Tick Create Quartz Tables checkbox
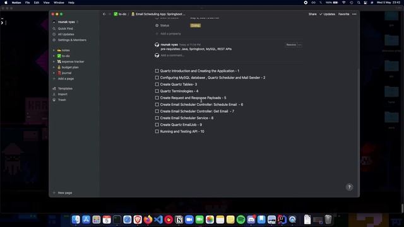The image size is (404, 227). point(157,84)
